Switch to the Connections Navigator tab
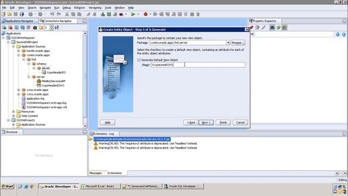The width and height of the screenshot is (348, 196). [x=58, y=21]
